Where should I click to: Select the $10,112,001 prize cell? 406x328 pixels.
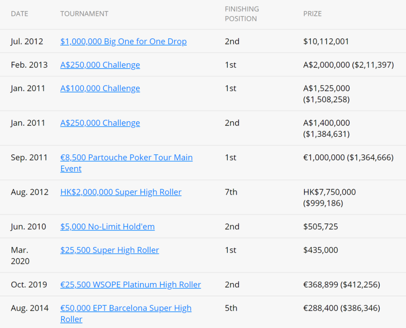point(326,41)
